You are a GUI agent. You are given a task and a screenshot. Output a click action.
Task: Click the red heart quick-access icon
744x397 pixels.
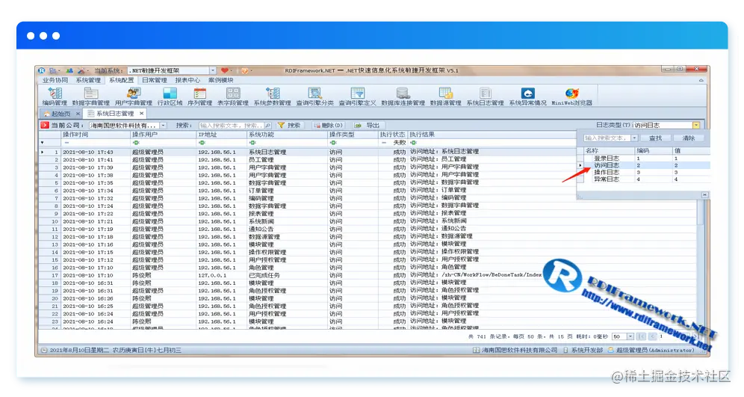coord(224,70)
